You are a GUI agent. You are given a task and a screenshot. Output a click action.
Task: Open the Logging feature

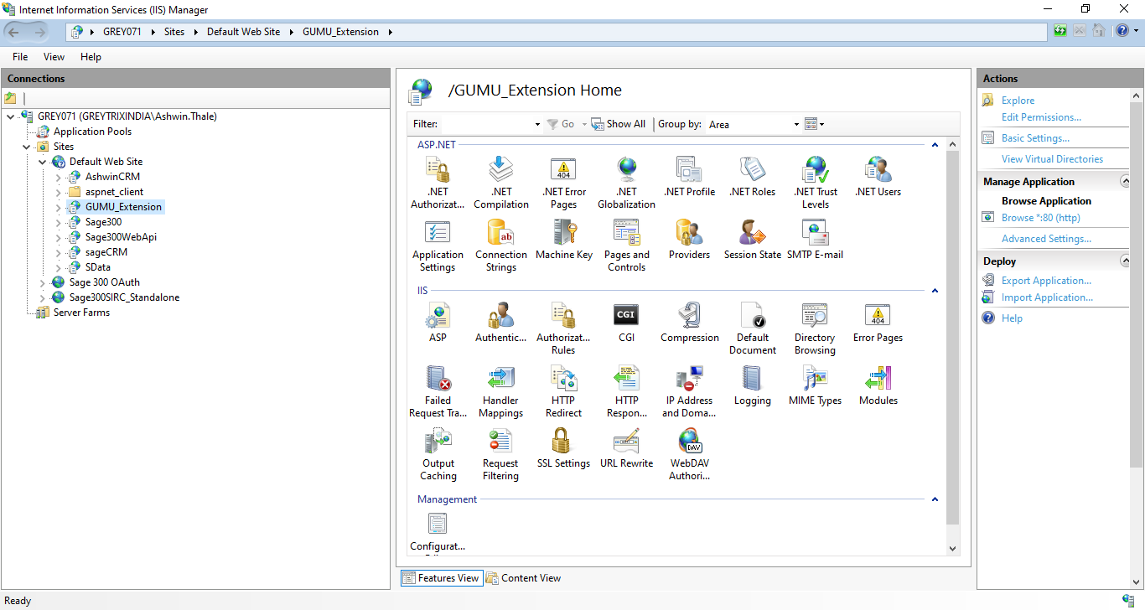[x=752, y=385]
